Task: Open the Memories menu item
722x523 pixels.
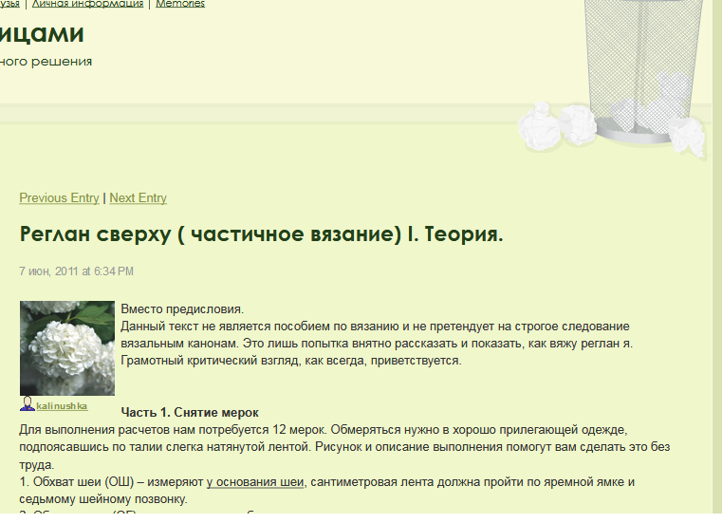Action: 179,4
